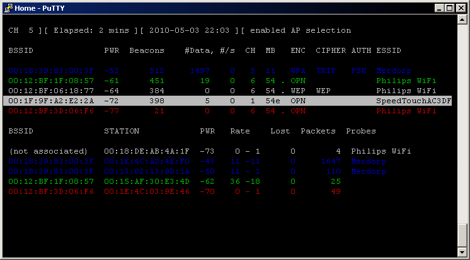Click the "Home - PuTTY" title bar text
The width and height of the screenshot is (470, 260).
38,8
